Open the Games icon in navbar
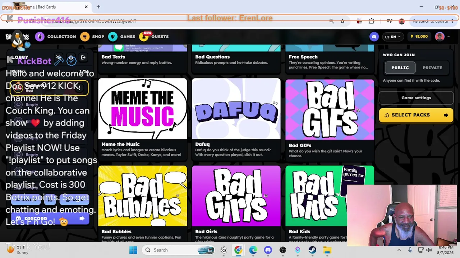Image resolution: width=460 pixels, height=258 pixels. point(113,37)
